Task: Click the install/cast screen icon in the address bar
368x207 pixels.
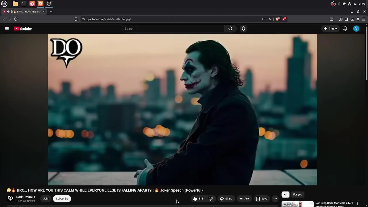Action: coord(264,19)
